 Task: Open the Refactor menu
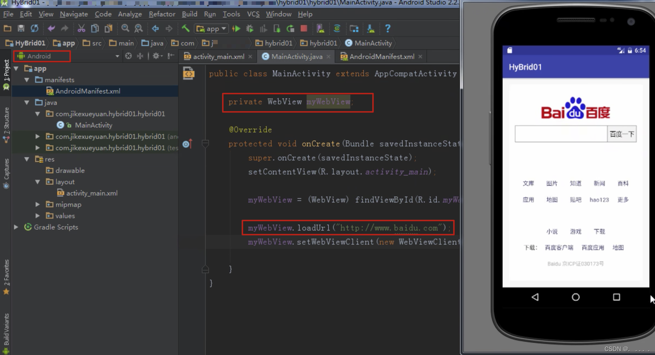coord(162,14)
